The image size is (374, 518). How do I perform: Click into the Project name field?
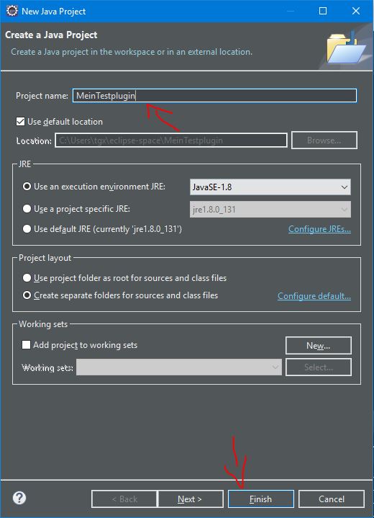tap(215, 96)
